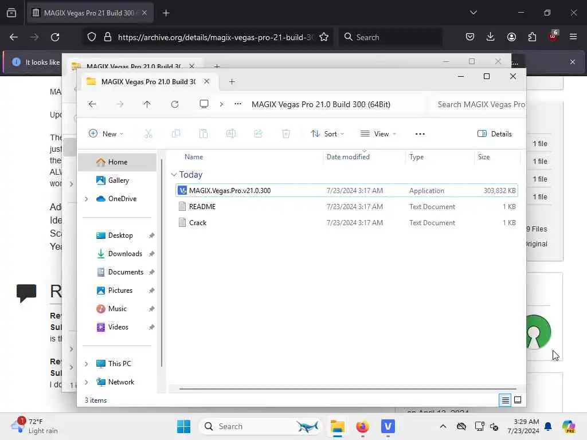Switch to details list view layout button
This screenshot has width=587, height=440.
(x=505, y=400)
